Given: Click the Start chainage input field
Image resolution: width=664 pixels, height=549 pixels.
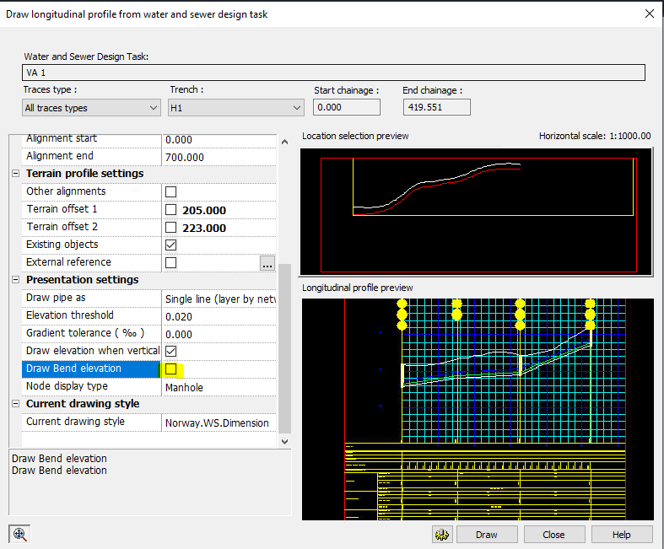Looking at the screenshot, I should 346,108.
